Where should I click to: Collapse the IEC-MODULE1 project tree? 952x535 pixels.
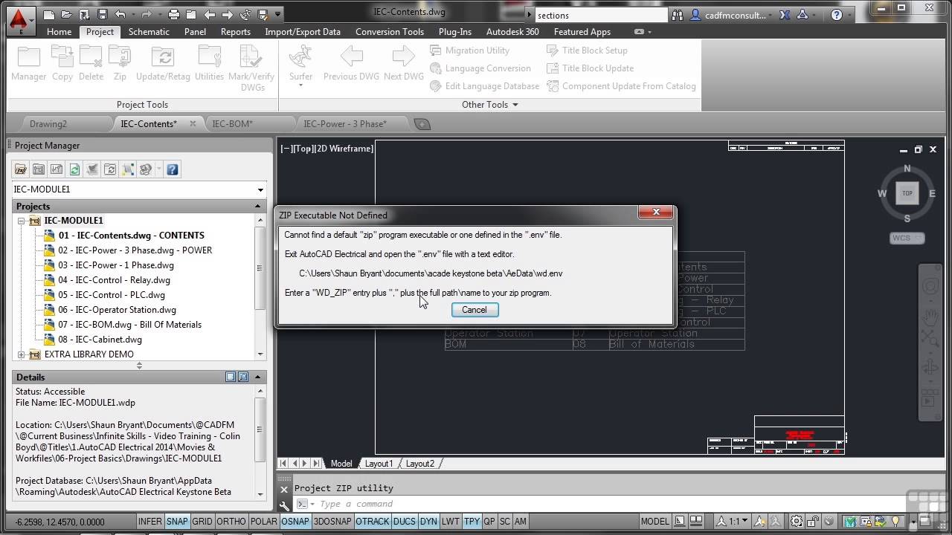[x=22, y=221]
